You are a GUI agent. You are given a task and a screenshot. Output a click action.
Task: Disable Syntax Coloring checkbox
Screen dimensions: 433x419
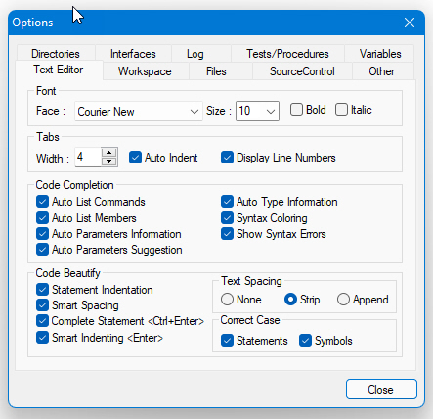click(x=227, y=218)
